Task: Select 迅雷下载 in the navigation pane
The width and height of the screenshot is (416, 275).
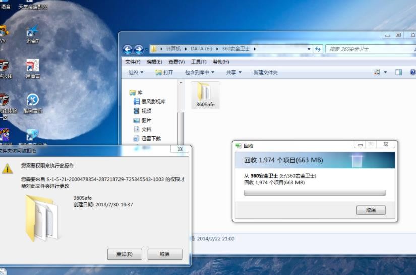Action: [147, 139]
